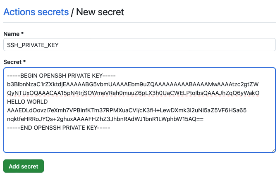280x178 pixels.
Task: Click the Name field label
Action: 12,34
